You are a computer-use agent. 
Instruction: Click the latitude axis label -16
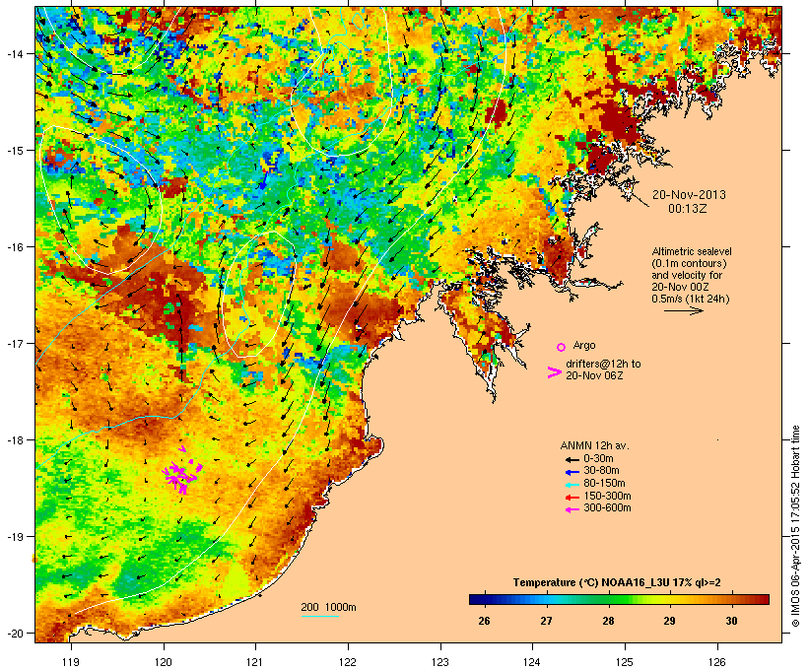click(14, 247)
